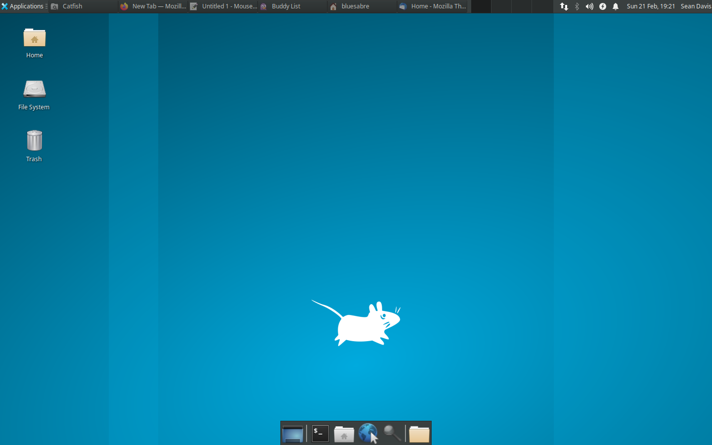This screenshot has width=712, height=445.
Task: Click the power manager tray icon
Action: [602, 6]
